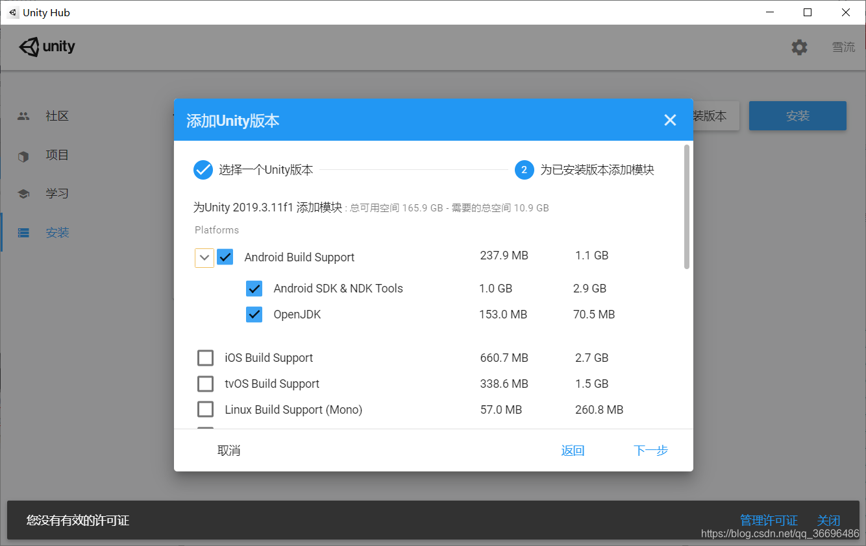
Task: Open settings gear icon
Action: (799, 47)
